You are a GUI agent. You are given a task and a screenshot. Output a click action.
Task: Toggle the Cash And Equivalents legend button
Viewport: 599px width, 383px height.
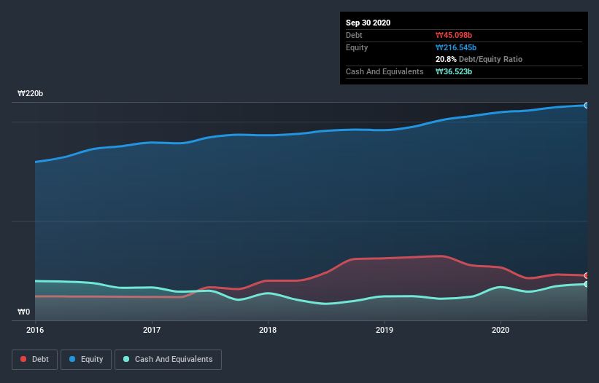[x=168, y=360]
